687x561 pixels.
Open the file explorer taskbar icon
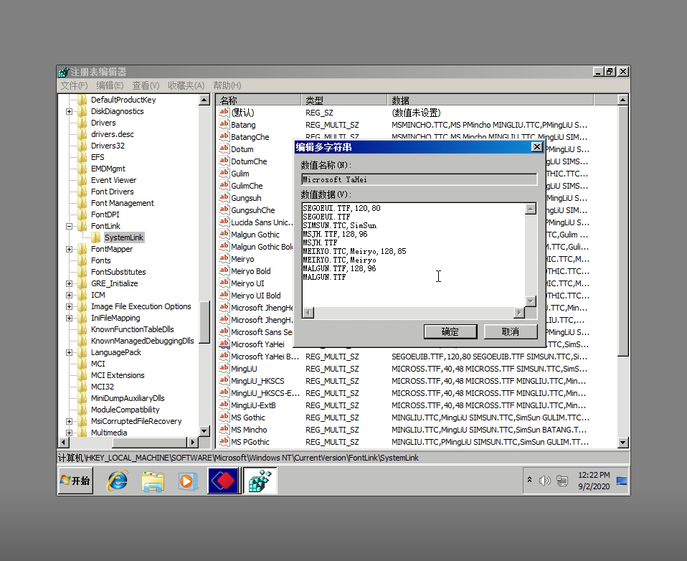(x=153, y=481)
